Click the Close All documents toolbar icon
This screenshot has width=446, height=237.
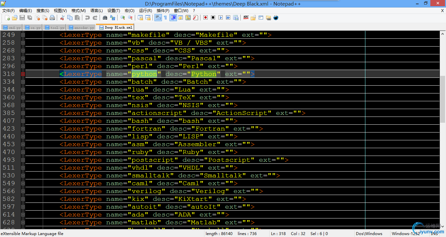pos(45,18)
